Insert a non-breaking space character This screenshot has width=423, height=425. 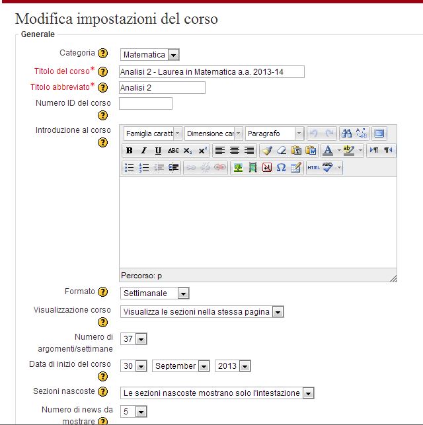pos(267,168)
